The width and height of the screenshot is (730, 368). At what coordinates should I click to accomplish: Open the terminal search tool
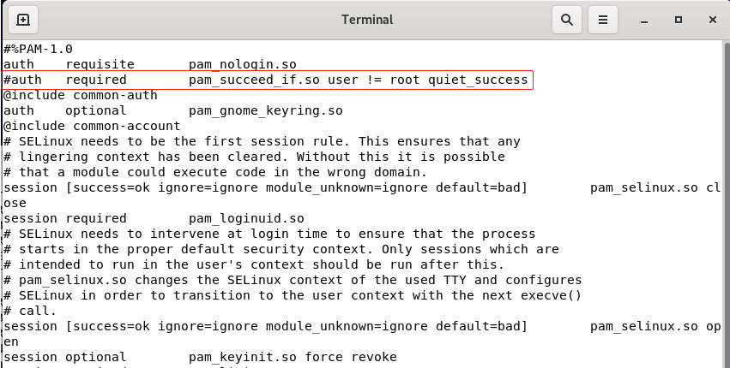567,20
